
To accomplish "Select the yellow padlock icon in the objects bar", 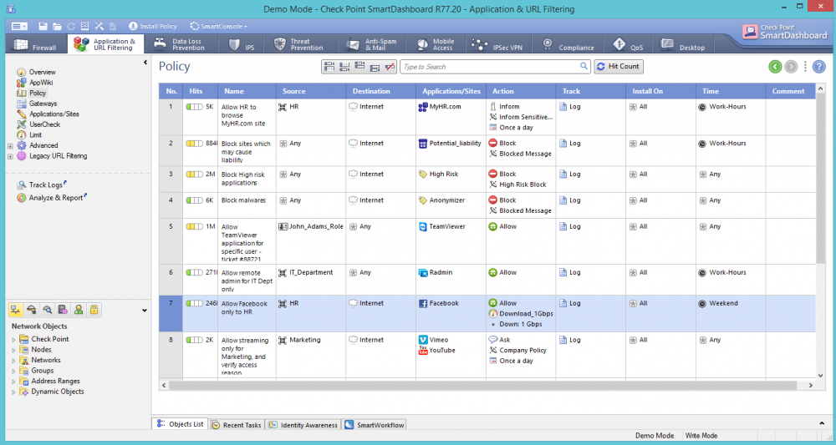I will coord(94,310).
